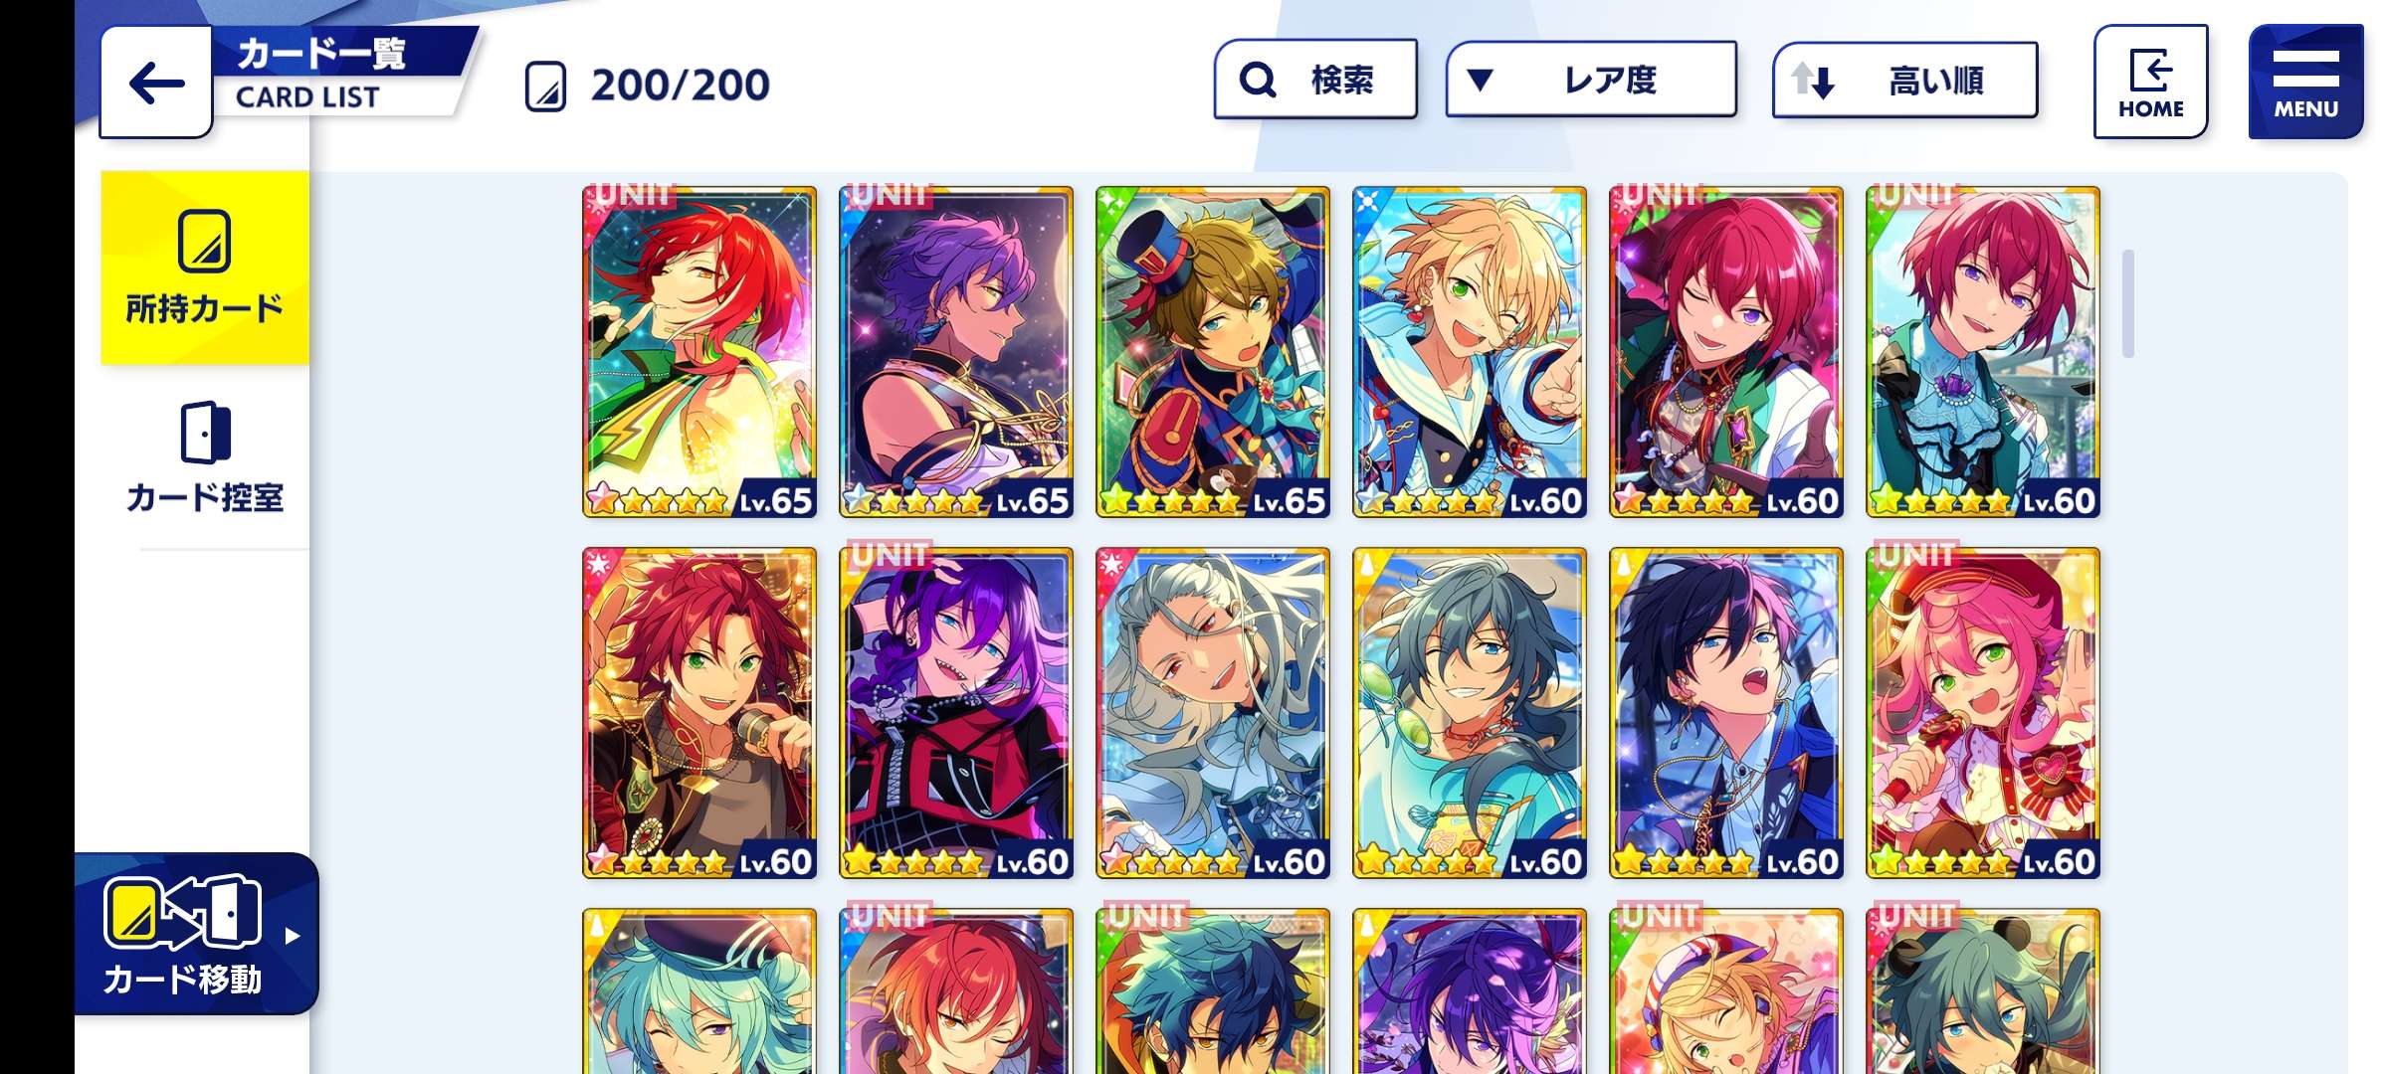Open the silver long-haired Lv.60 card
Viewport: 2388px width, 1074px height.
[1213, 713]
